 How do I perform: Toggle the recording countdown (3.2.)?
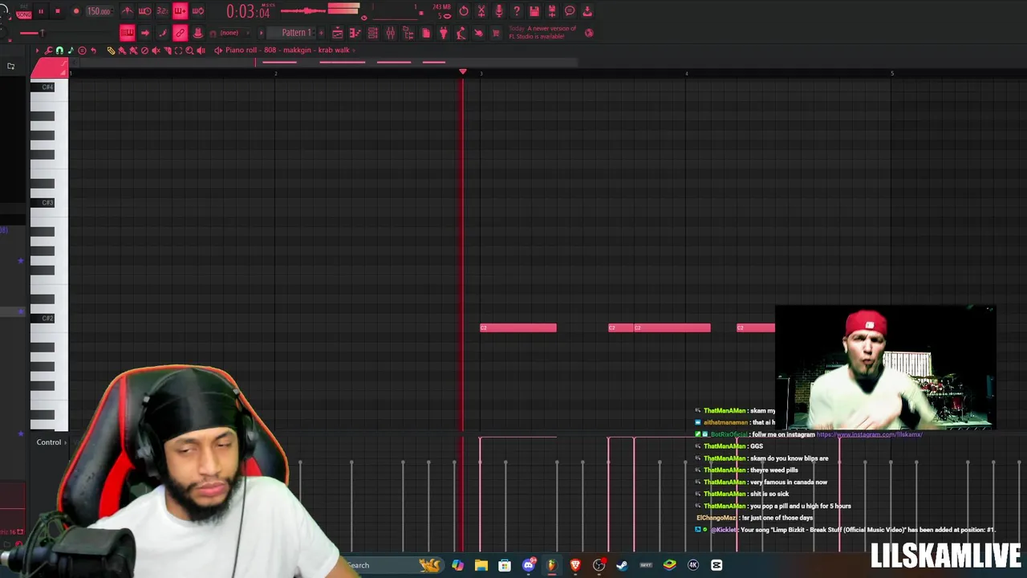162,11
